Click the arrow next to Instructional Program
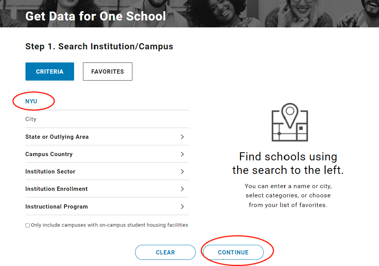Screen dimensions: 379x266 pos(182,207)
